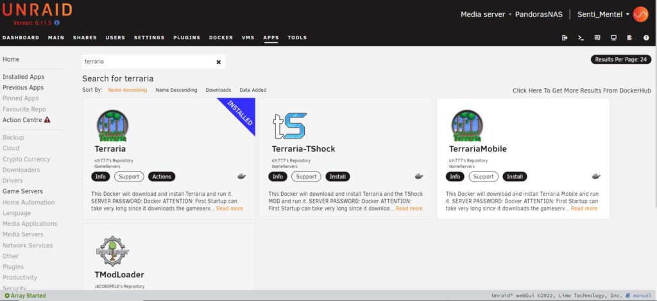Screen dimensions: 657x301
Task: Sort results by Downloads
Action: [x=218, y=90]
